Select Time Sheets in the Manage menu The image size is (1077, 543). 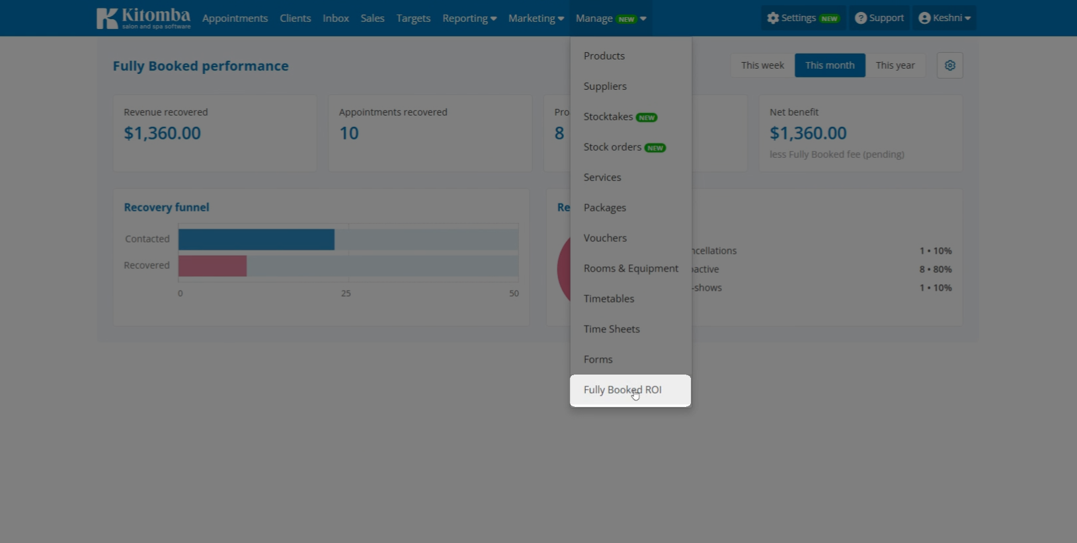[x=631, y=330]
